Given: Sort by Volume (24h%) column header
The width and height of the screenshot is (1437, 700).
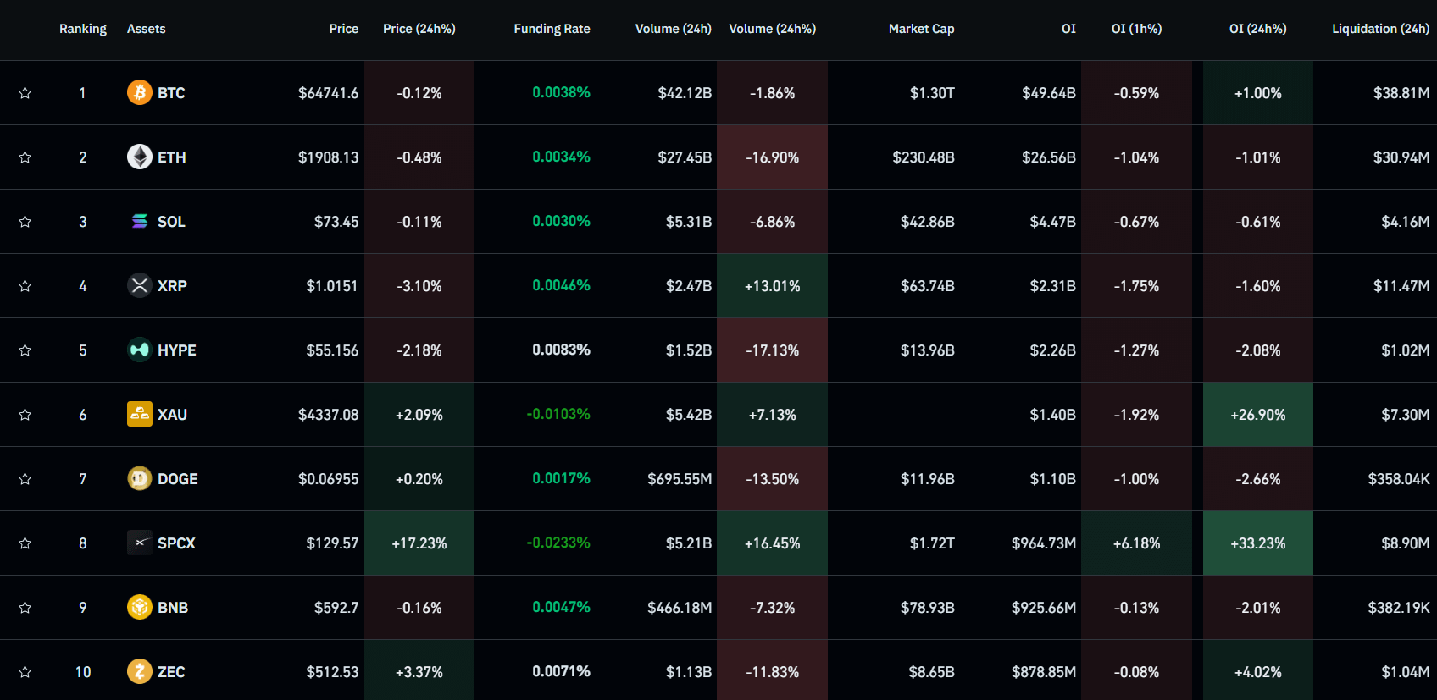Looking at the screenshot, I should tap(773, 29).
